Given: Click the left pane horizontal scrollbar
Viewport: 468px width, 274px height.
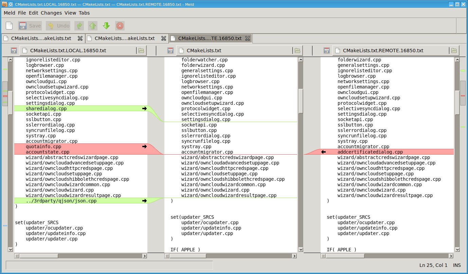Looking at the screenshot, I should [80, 256].
